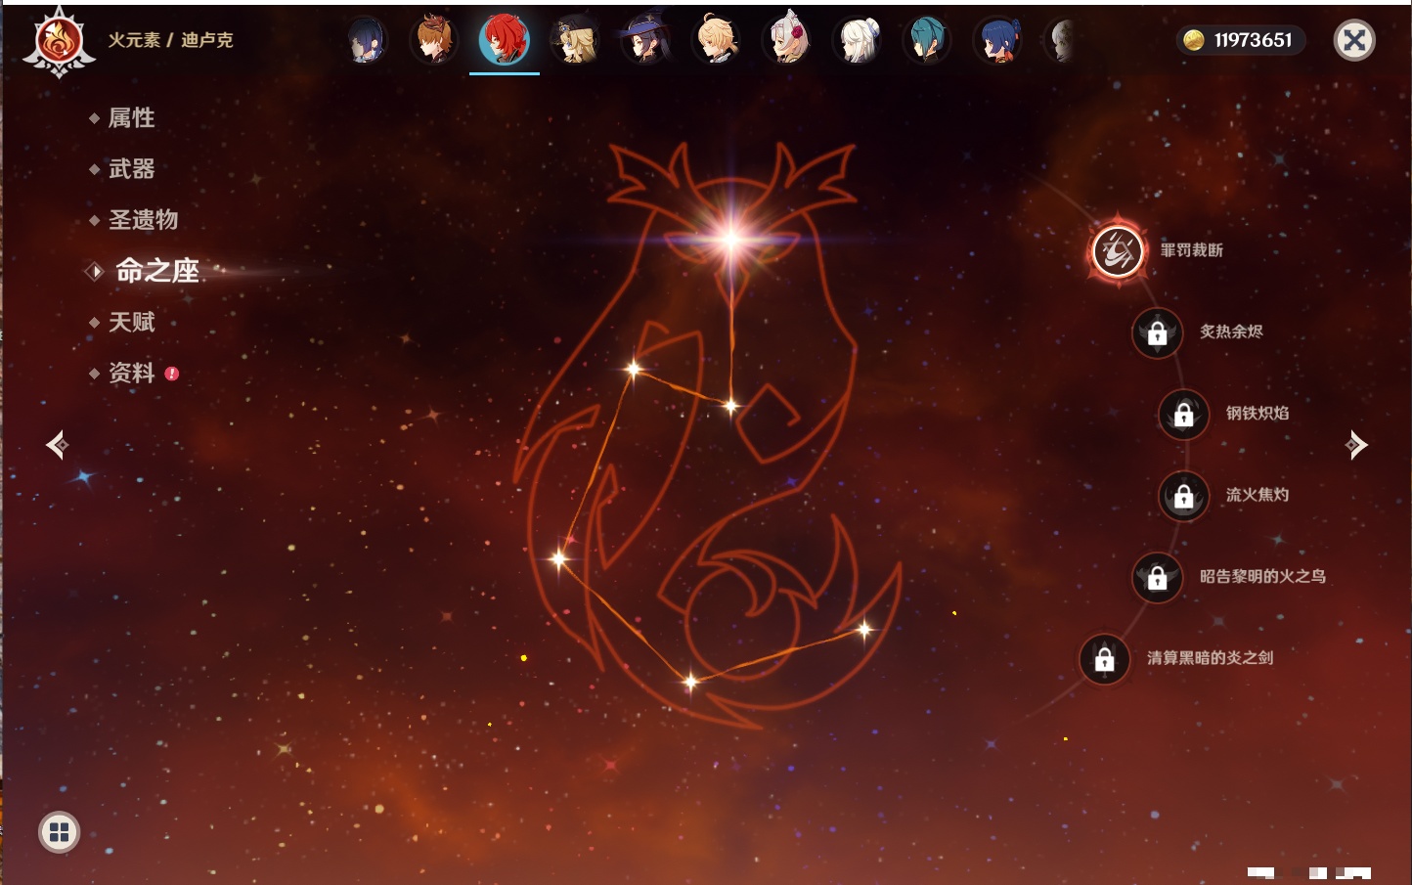Open the grid menu button at bottom-left
This screenshot has height=885, width=1412.
tap(60, 832)
